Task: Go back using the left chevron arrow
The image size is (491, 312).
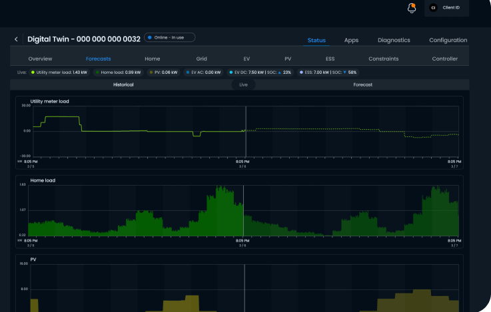Action: tap(17, 39)
